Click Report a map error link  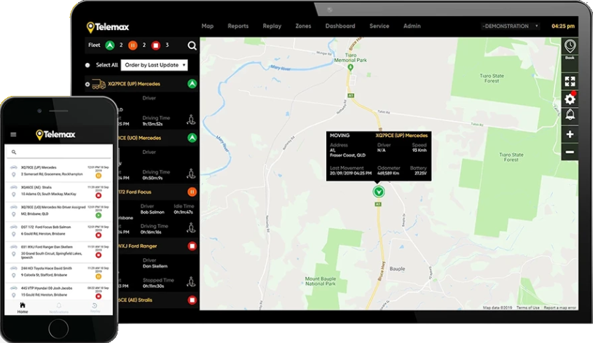coord(560,308)
